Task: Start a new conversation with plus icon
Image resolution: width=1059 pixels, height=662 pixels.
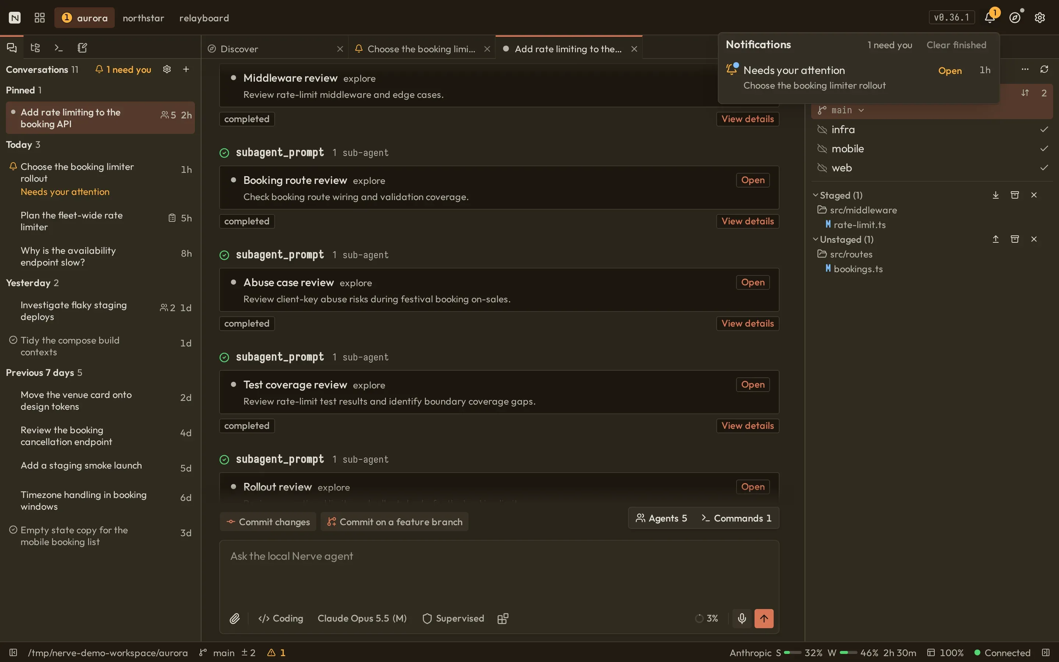Action: (186, 69)
